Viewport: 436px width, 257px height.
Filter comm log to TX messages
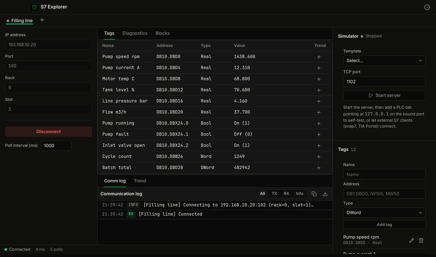(x=274, y=193)
